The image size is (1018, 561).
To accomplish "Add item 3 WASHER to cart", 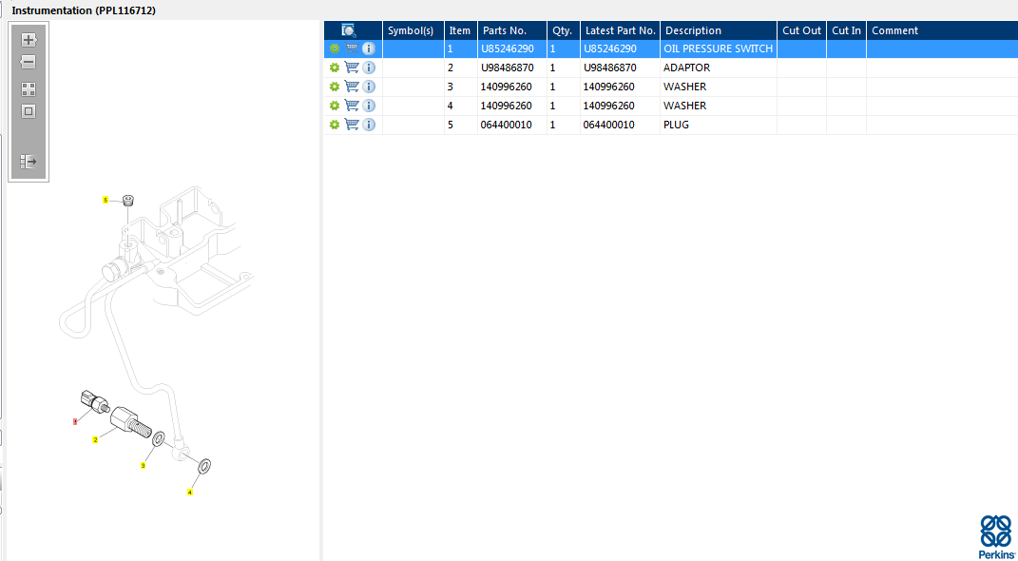I will pyautogui.click(x=352, y=87).
